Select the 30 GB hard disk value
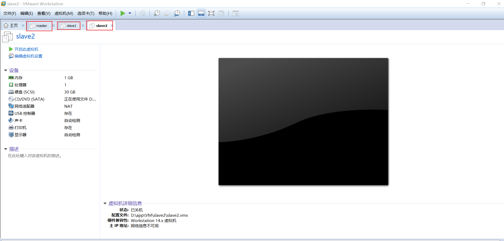This screenshot has height=241, width=504. [70, 92]
